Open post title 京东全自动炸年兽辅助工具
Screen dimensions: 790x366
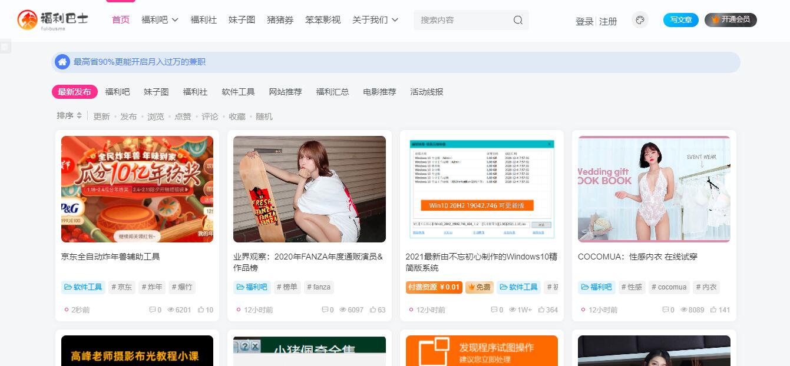111,257
